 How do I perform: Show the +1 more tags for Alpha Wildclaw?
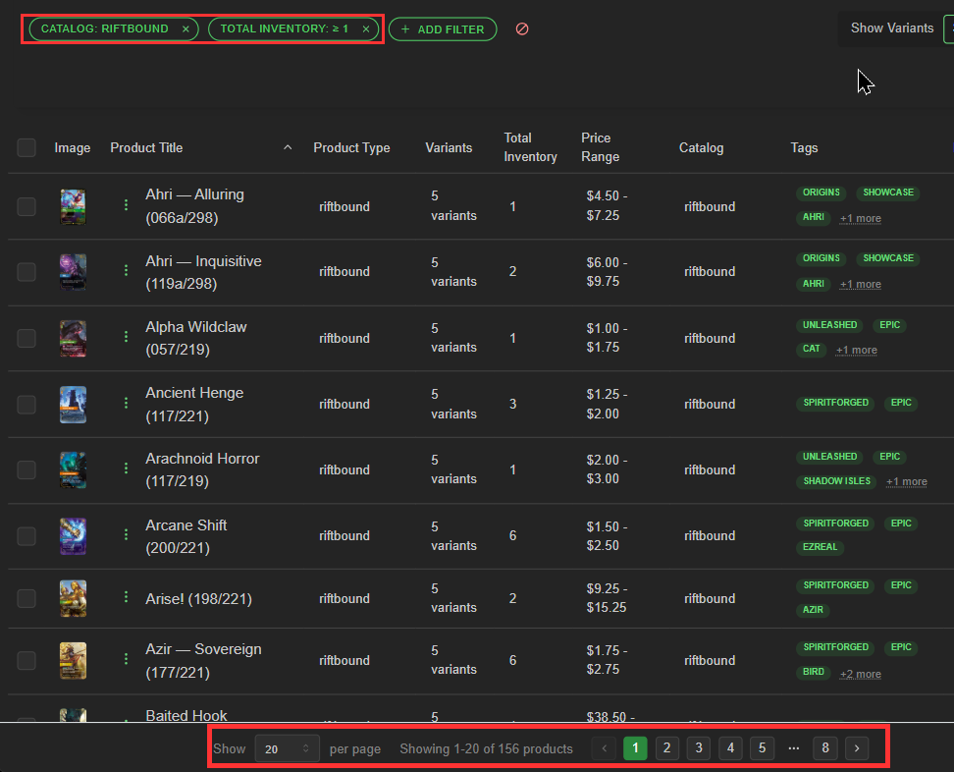pos(856,350)
